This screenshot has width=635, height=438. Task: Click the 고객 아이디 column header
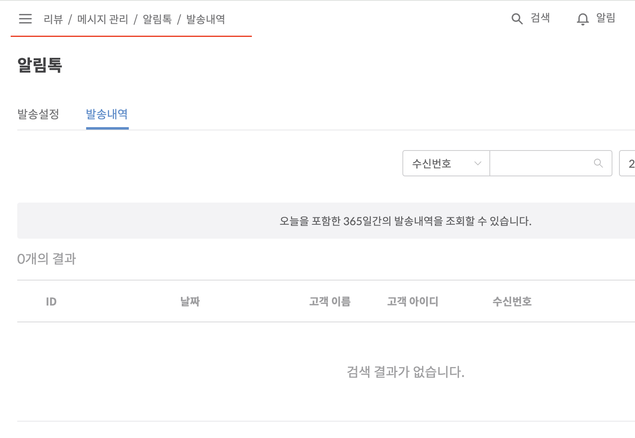[x=413, y=302]
